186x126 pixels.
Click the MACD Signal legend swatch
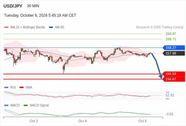click(x=26, y=106)
